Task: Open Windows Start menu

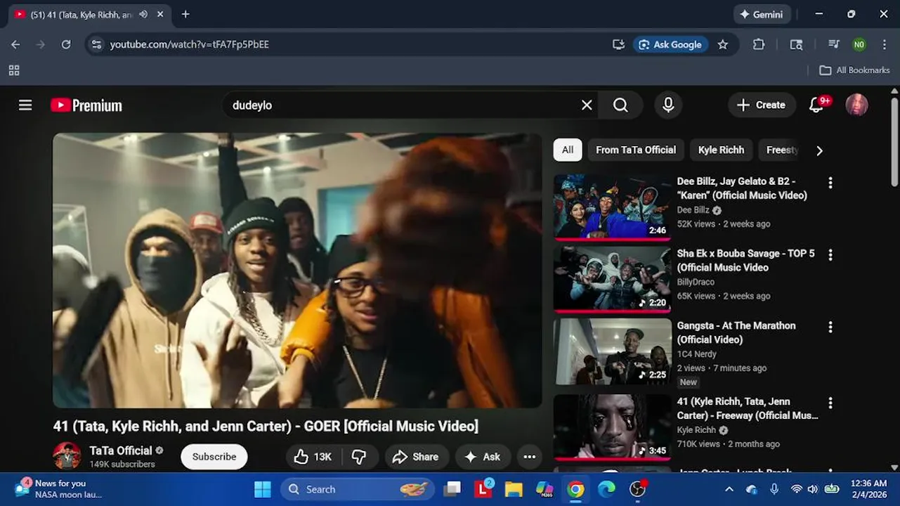Action: 263,489
